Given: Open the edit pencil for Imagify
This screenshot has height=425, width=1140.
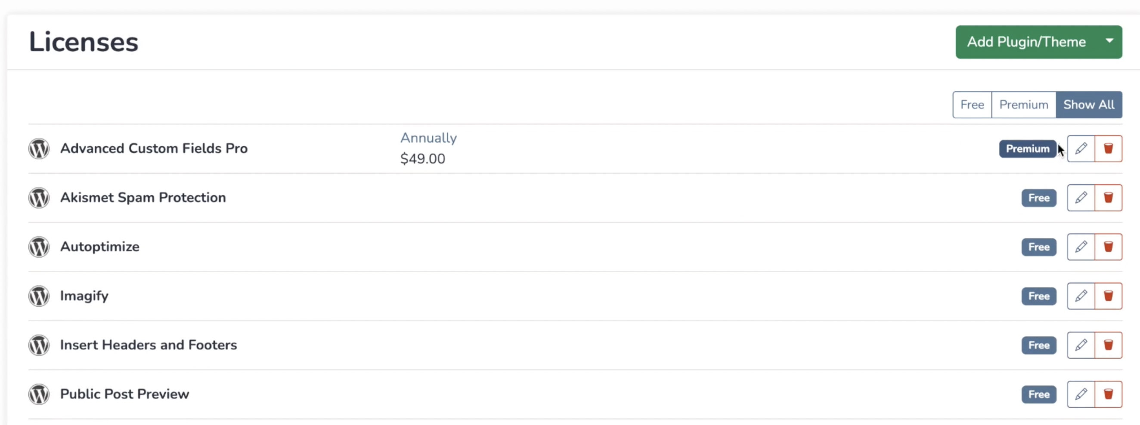Looking at the screenshot, I should (1081, 296).
